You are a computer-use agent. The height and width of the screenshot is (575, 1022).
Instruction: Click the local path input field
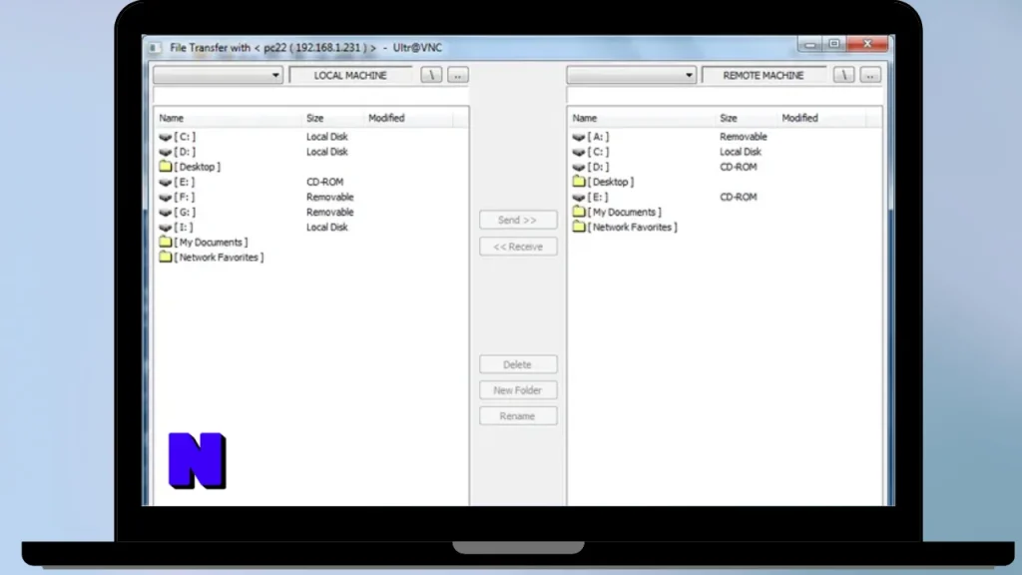[310, 96]
